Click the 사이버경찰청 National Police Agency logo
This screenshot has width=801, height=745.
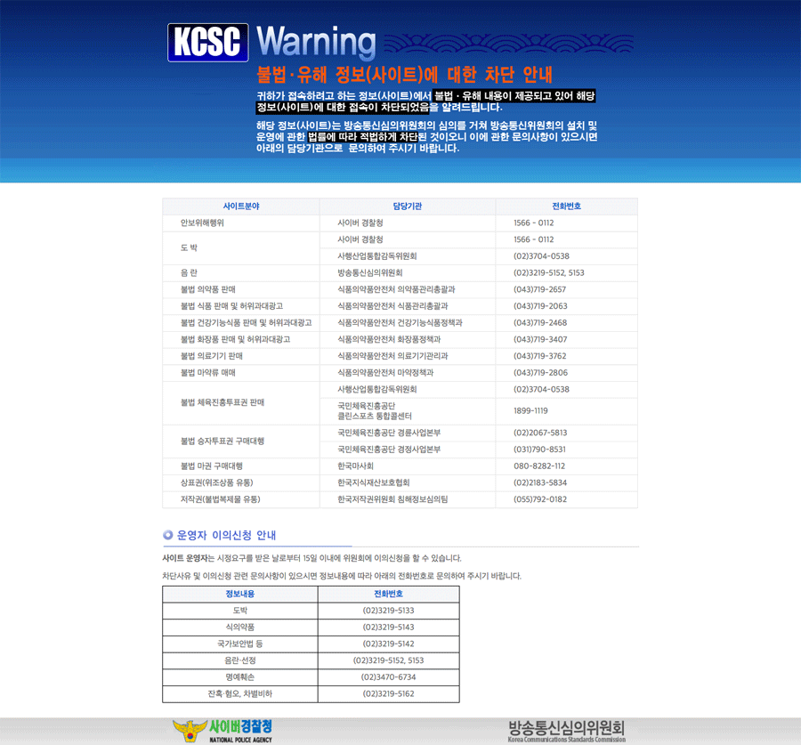[x=223, y=730]
